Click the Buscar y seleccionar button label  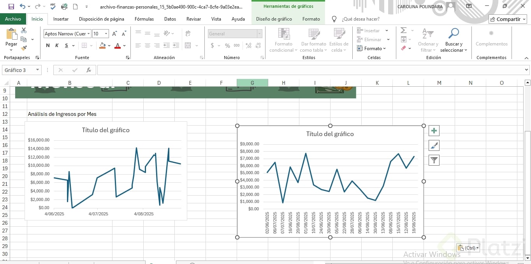click(454, 47)
